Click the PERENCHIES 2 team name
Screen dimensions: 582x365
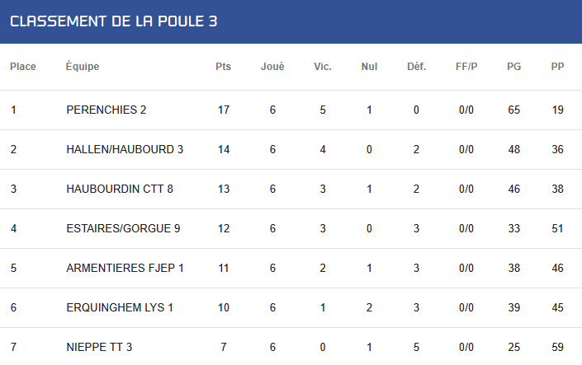click(x=106, y=110)
